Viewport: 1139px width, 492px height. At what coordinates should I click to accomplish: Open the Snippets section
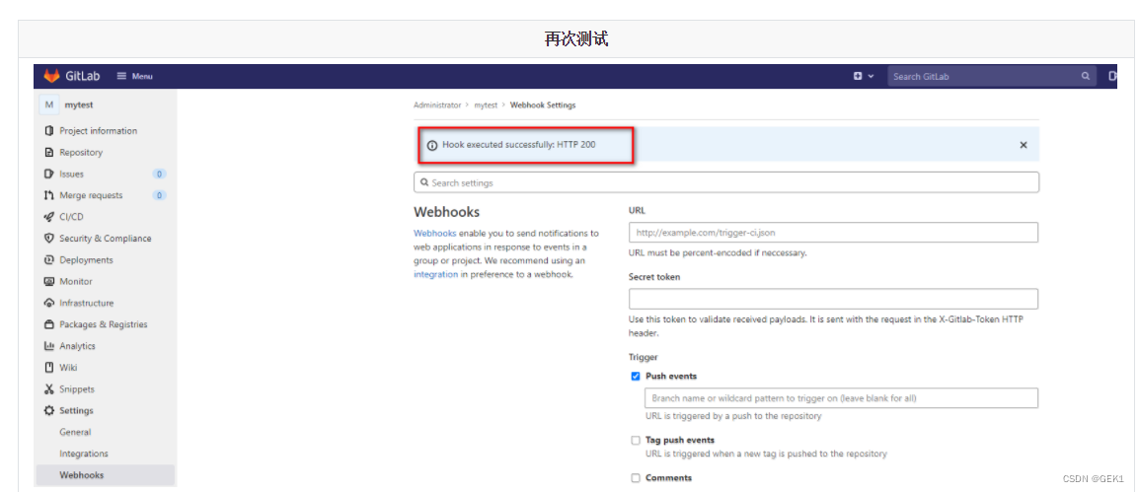[77, 388]
